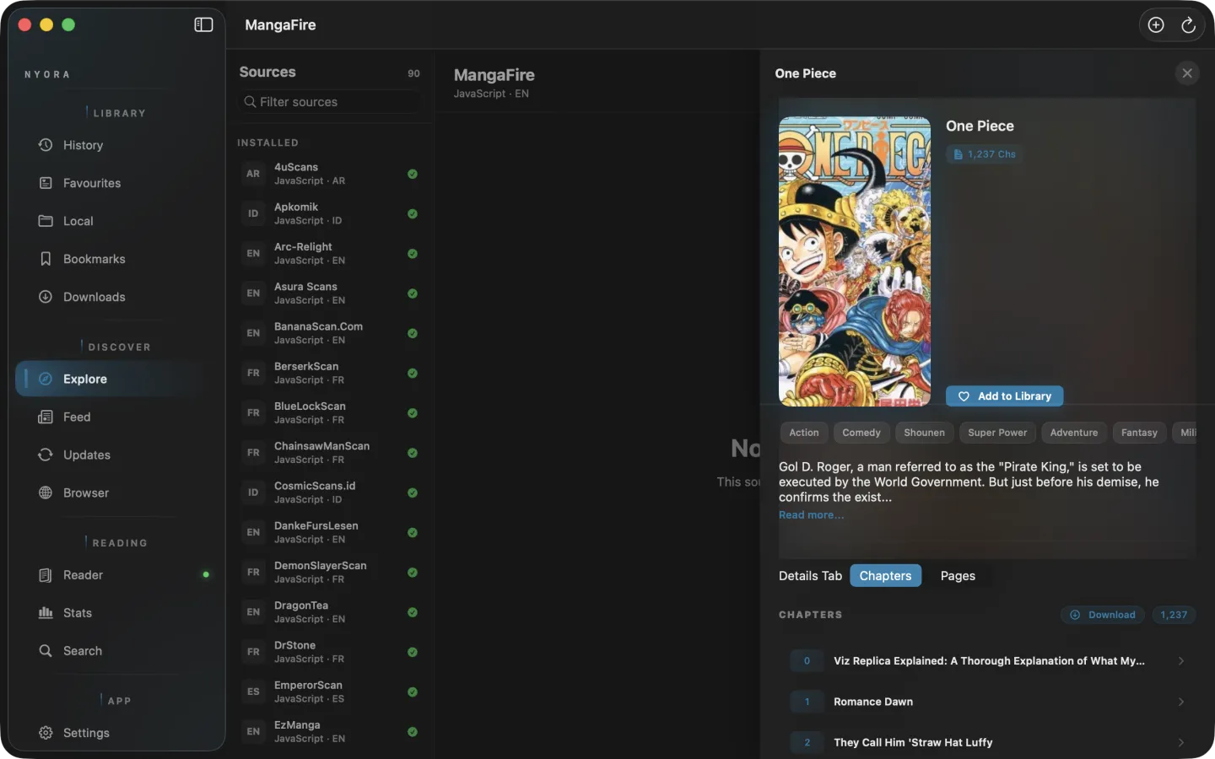Toggle the green check for Apkomik
This screenshot has width=1215, height=759.
click(x=413, y=213)
